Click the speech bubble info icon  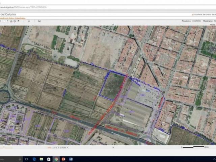[x=15, y=21]
